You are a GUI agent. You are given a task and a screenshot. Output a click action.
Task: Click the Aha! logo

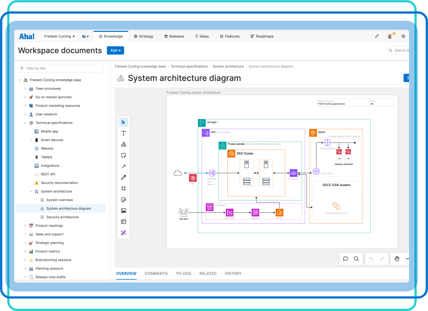(x=27, y=36)
